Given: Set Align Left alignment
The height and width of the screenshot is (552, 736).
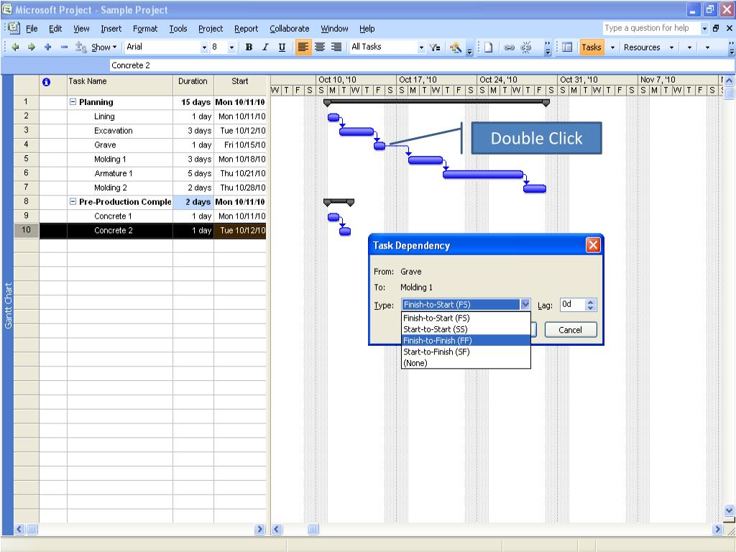Looking at the screenshot, I should [303, 47].
